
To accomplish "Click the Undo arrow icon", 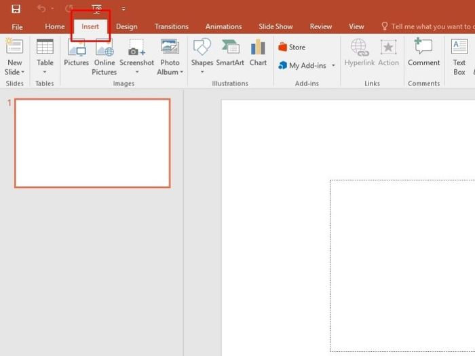I will 41,8.
